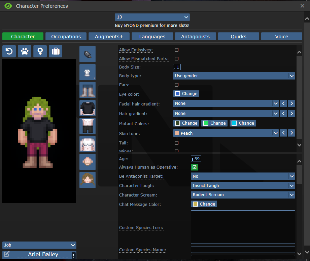Click next arrow for Skin tone
310x261 pixels.
291,133
